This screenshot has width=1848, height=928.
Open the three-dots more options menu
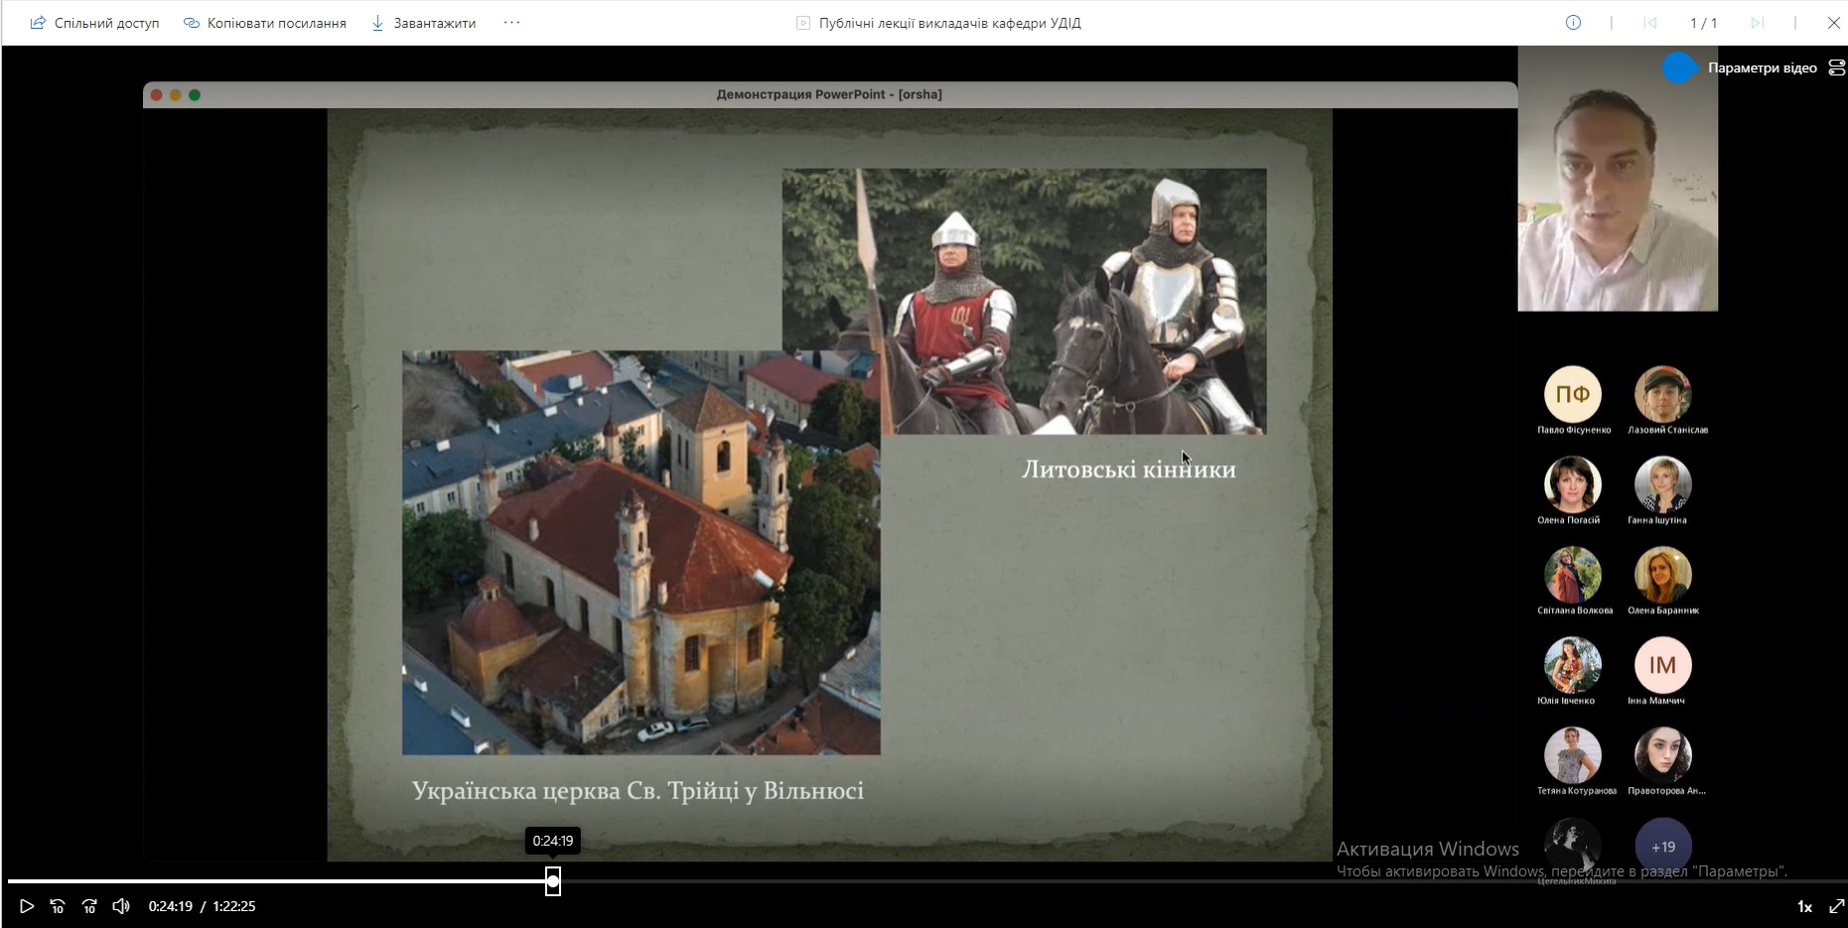point(511,23)
